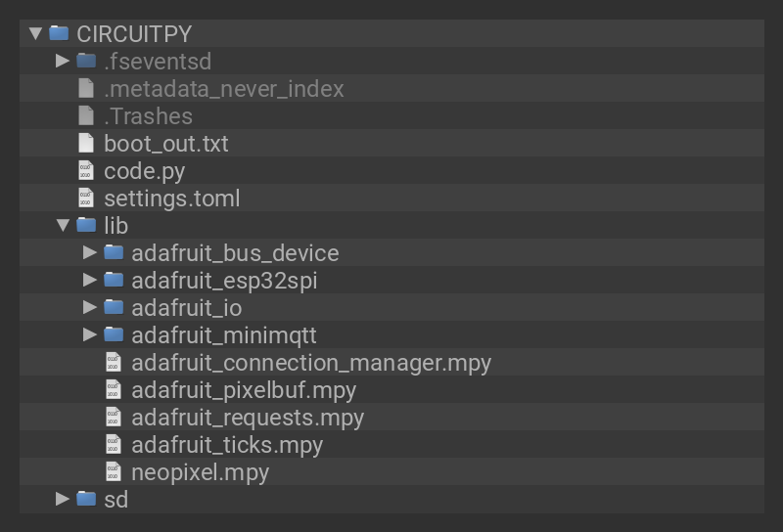Viewport: 783px width, 532px height.
Task: Expand the adafruit_minimqtt folder arrow
Action: [90, 334]
